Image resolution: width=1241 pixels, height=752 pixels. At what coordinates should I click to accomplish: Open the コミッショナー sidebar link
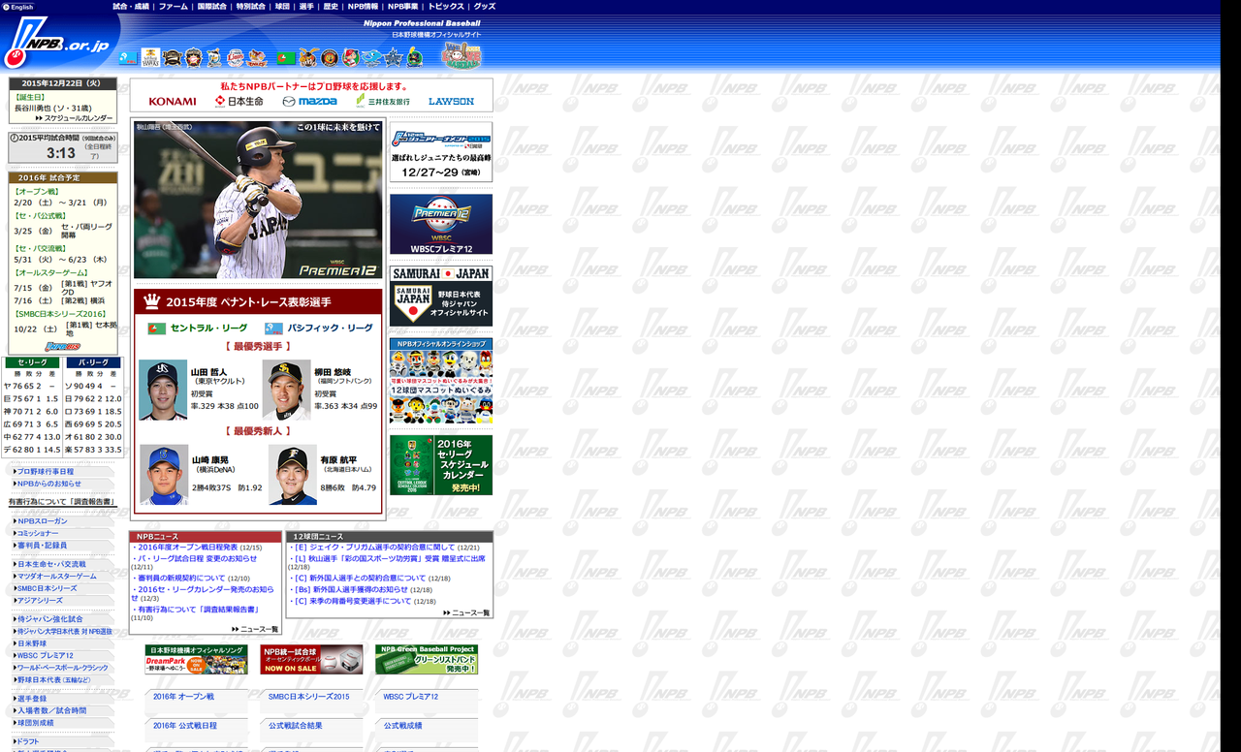click(x=37, y=533)
